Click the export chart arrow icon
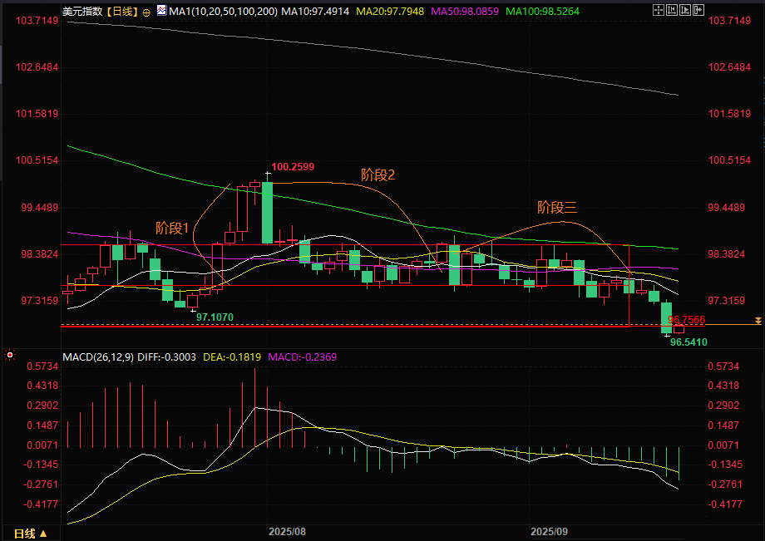The width and height of the screenshot is (765, 541). coord(698,10)
